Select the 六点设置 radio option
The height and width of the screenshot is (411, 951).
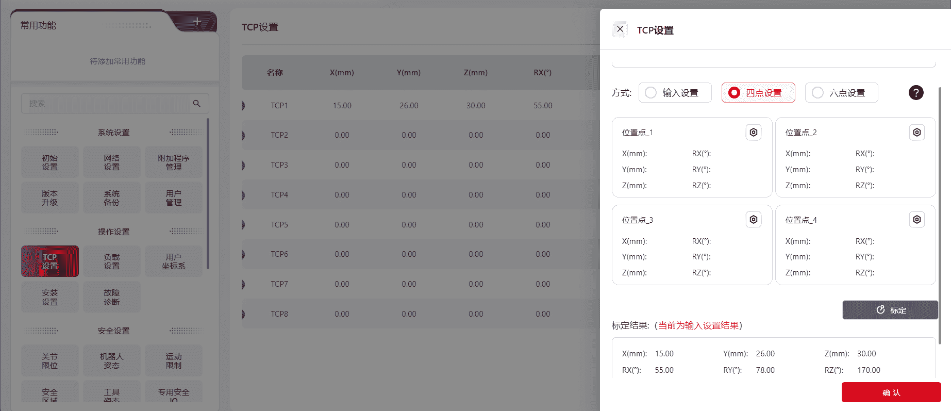817,93
